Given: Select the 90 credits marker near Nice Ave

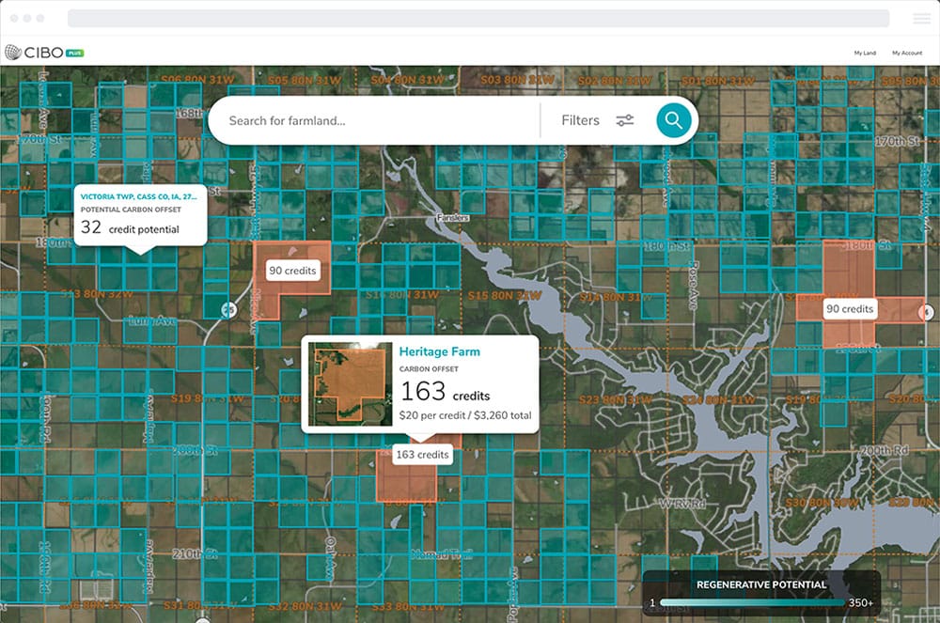Looking at the screenshot, I should tap(292, 271).
